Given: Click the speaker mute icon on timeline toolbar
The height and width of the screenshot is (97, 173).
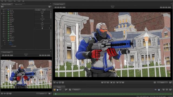Looking at the screenshot, I should (x=167, y=90).
